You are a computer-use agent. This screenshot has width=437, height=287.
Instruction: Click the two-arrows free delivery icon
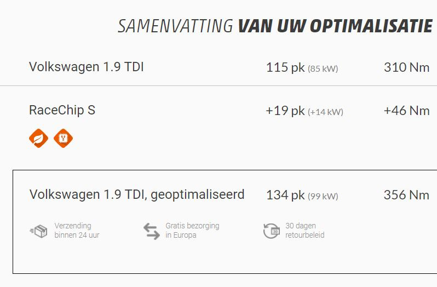pos(152,231)
